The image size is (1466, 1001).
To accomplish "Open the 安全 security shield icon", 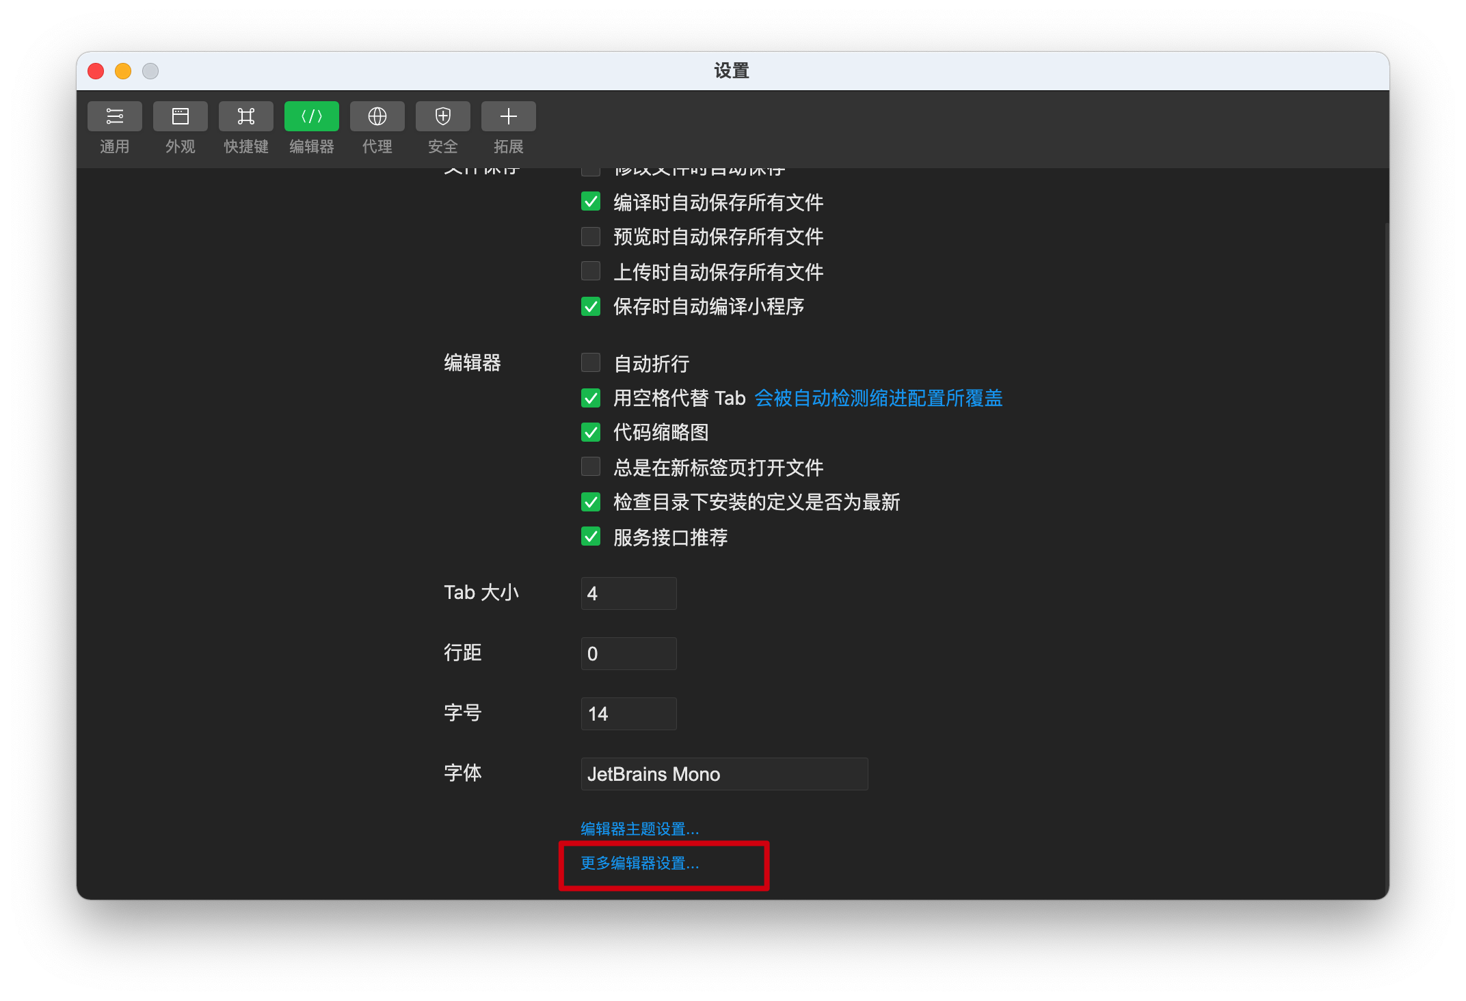I will pos(442,117).
